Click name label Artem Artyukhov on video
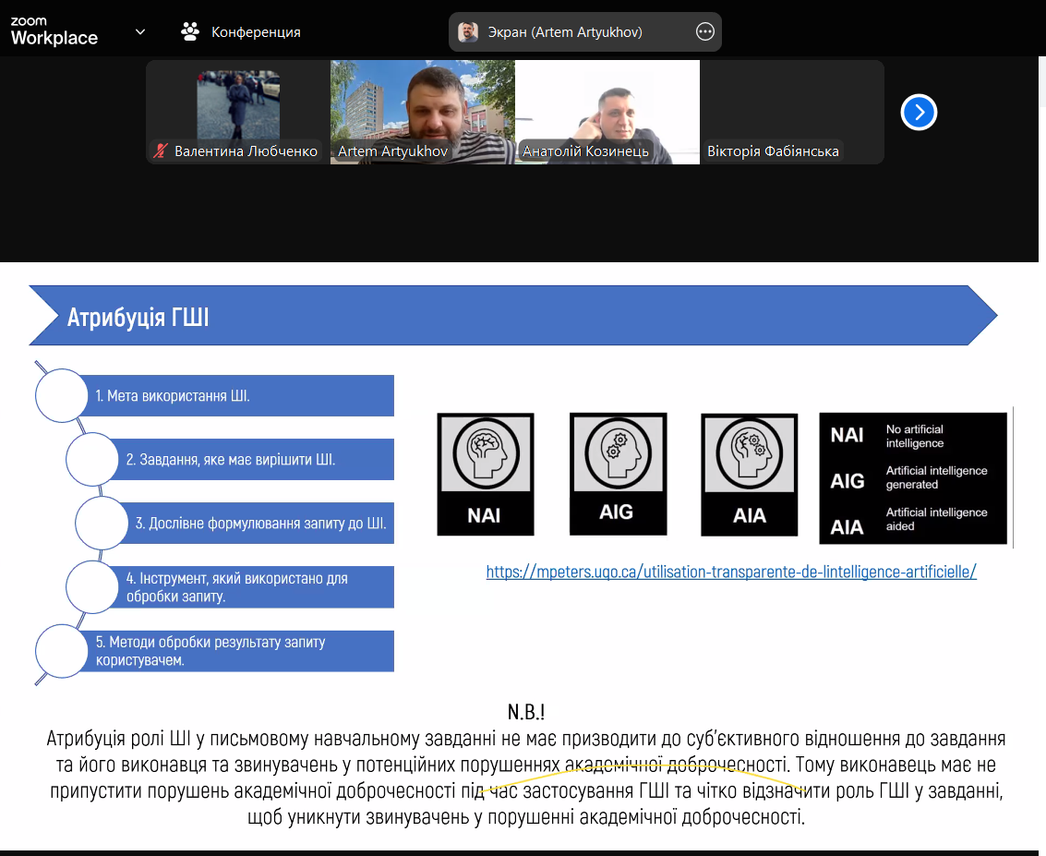 tap(392, 151)
